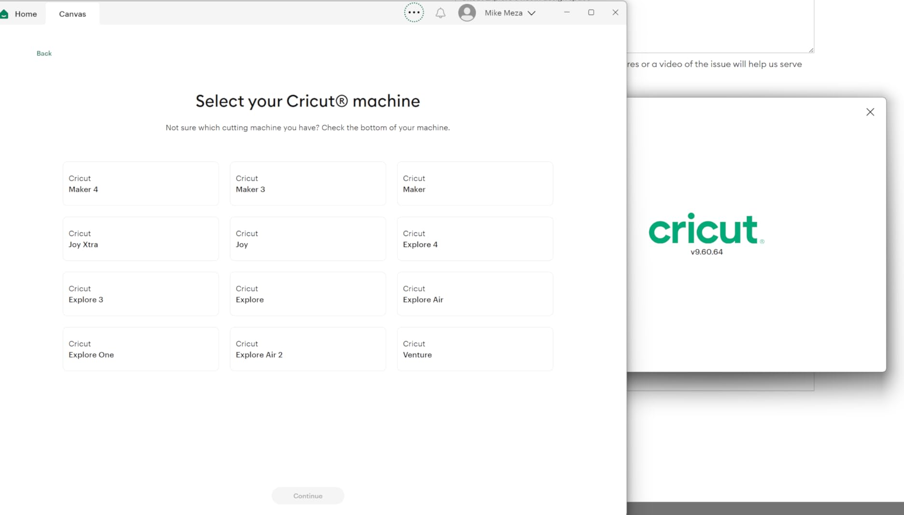
Task: Close the Cricut version dialog
Action: 870,112
